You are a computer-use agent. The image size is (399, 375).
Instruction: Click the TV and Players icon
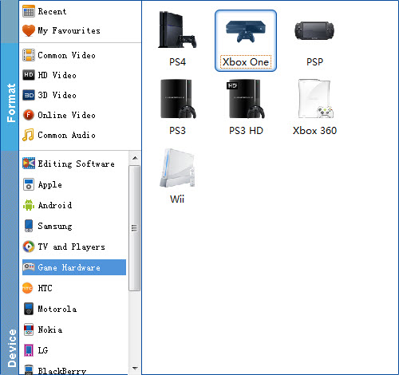point(29,247)
